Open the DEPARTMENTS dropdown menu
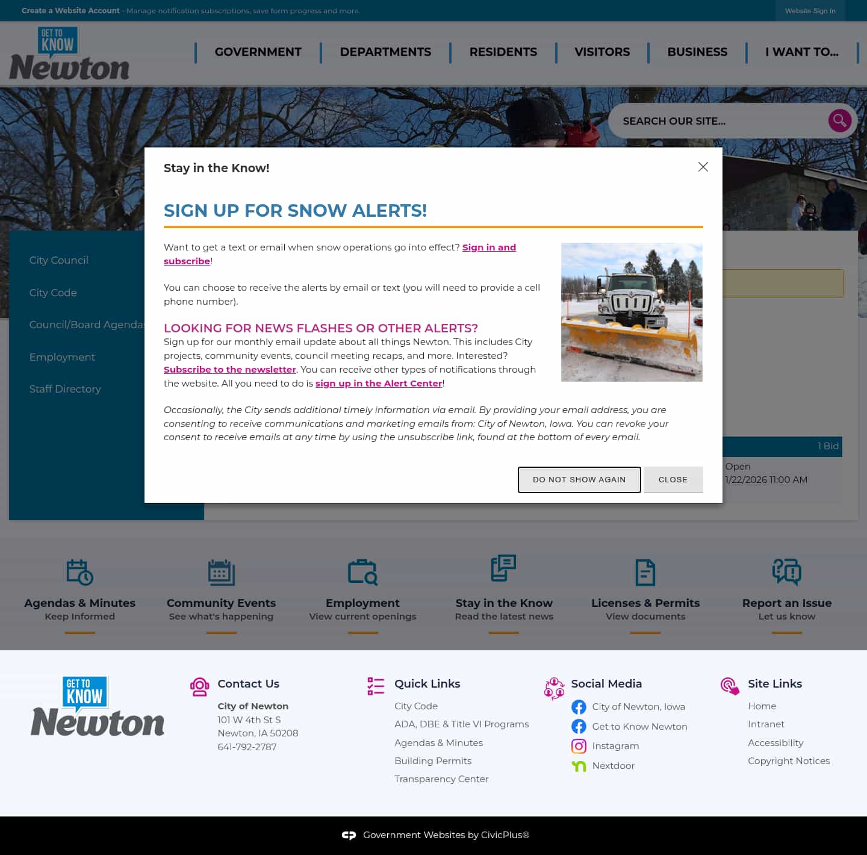This screenshot has height=855, width=867. (x=385, y=52)
